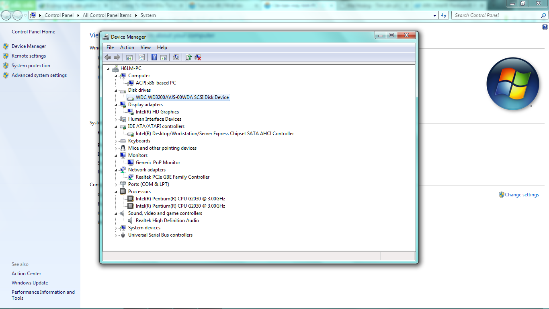The width and height of the screenshot is (549, 309).
Task: Click the Control Panel help question-mark icon
Action: click(545, 27)
